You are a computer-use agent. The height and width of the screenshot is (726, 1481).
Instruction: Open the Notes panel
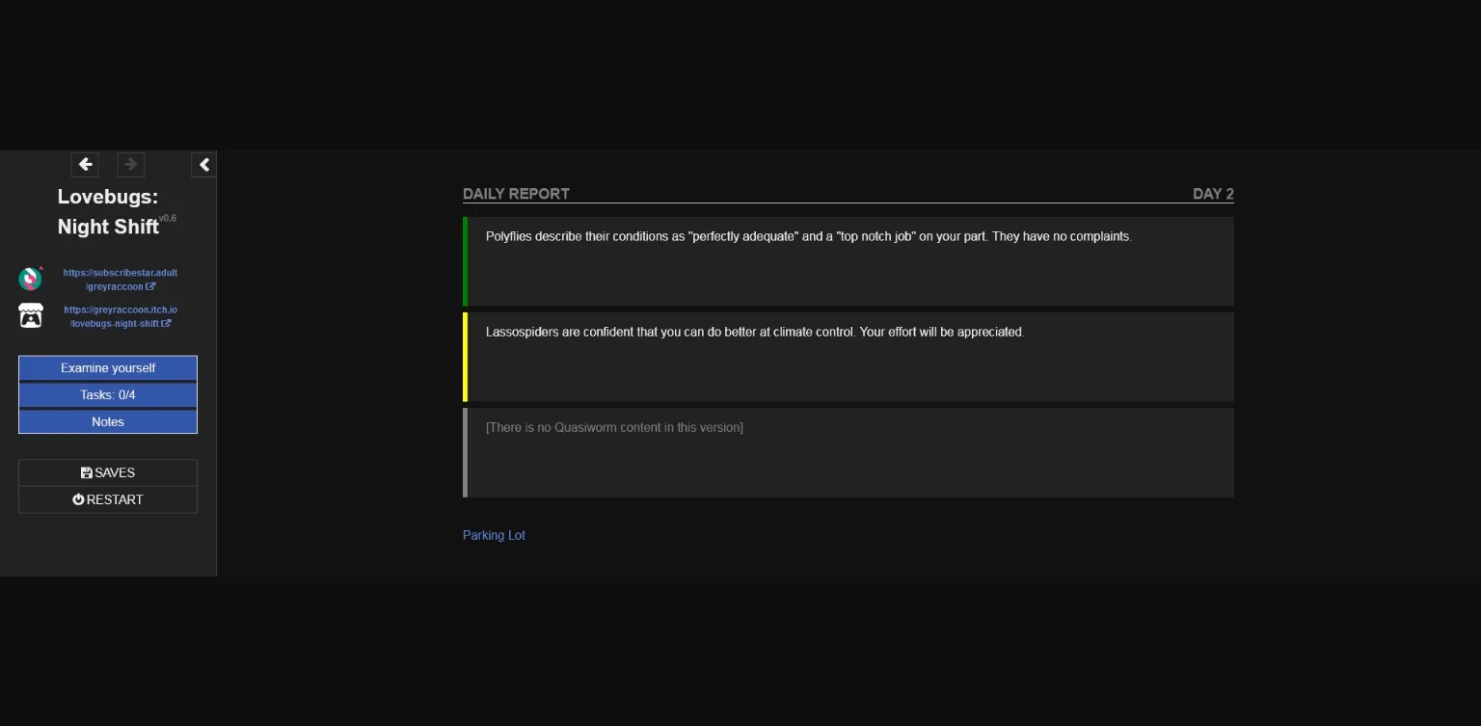pyautogui.click(x=107, y=421)
